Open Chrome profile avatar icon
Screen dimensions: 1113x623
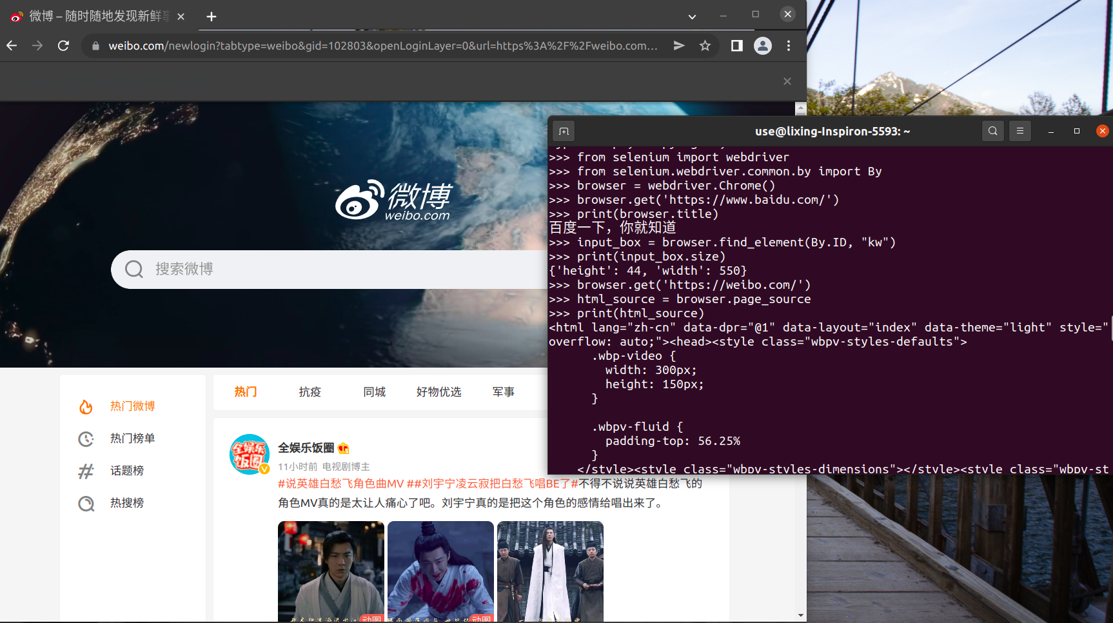763,46
